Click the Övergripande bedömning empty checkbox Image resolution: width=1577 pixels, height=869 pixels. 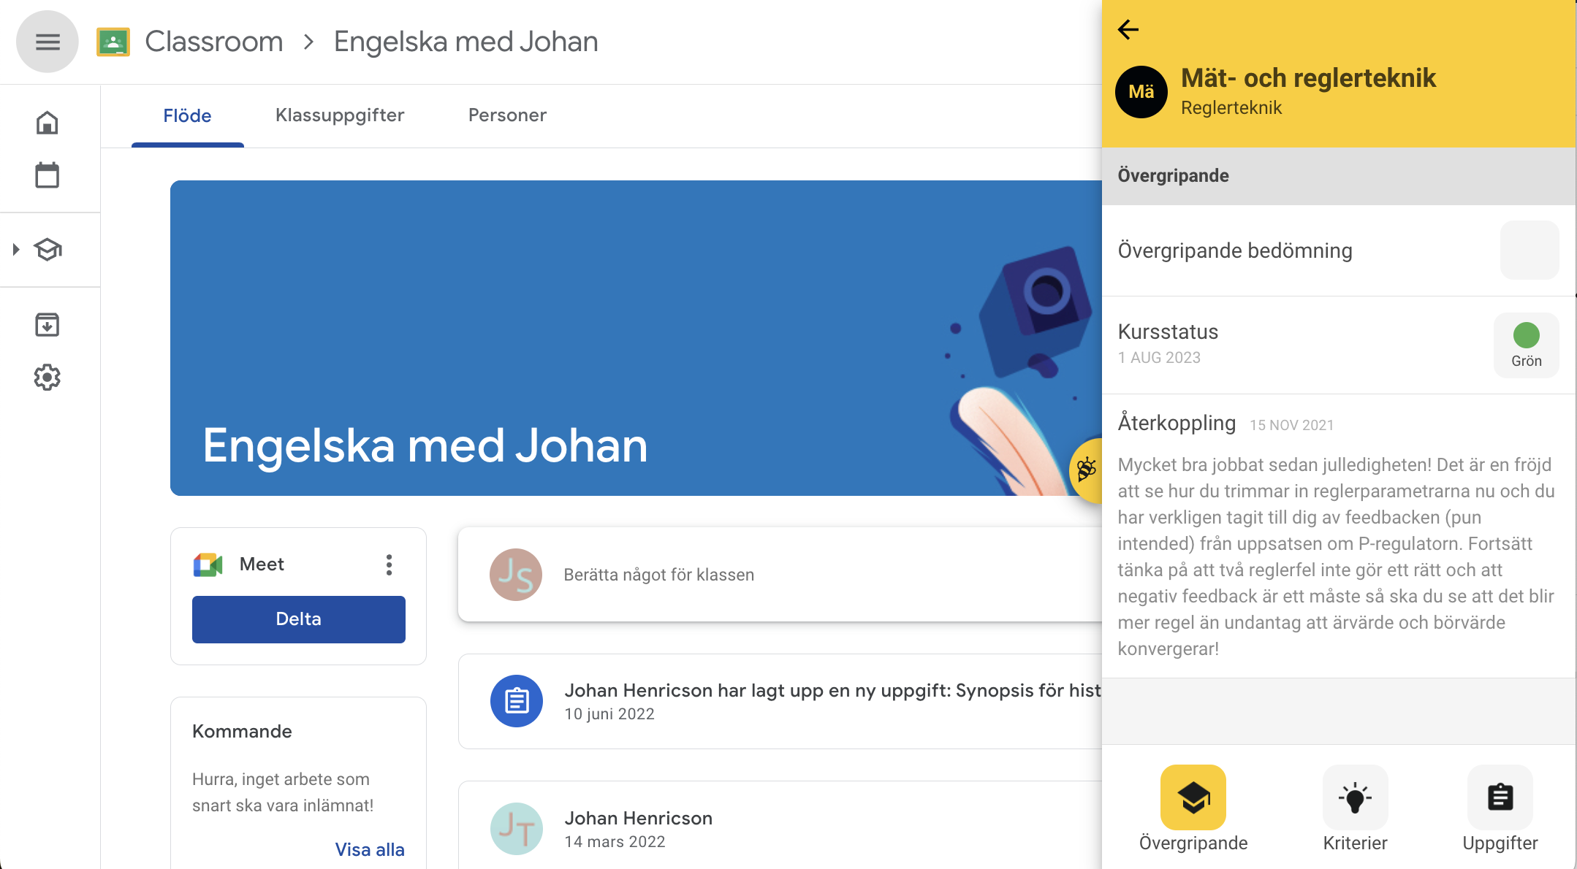[x=1529, y=250]
